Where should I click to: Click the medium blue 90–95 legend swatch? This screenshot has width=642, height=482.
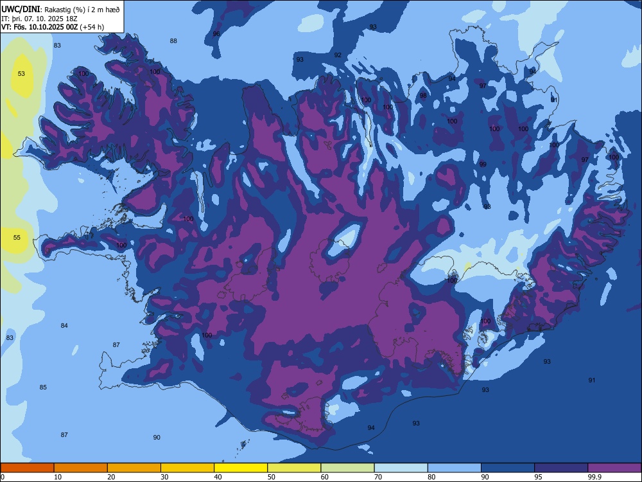click(508, 468)
